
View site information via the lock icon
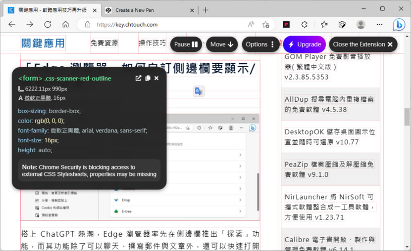[x=88, y=25]
